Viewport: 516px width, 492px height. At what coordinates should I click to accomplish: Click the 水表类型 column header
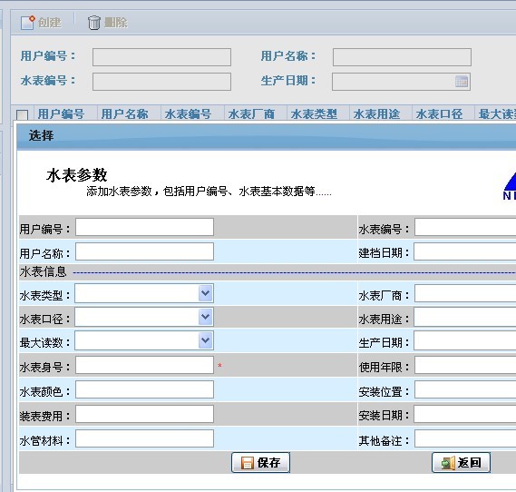[x=314, y=114]
